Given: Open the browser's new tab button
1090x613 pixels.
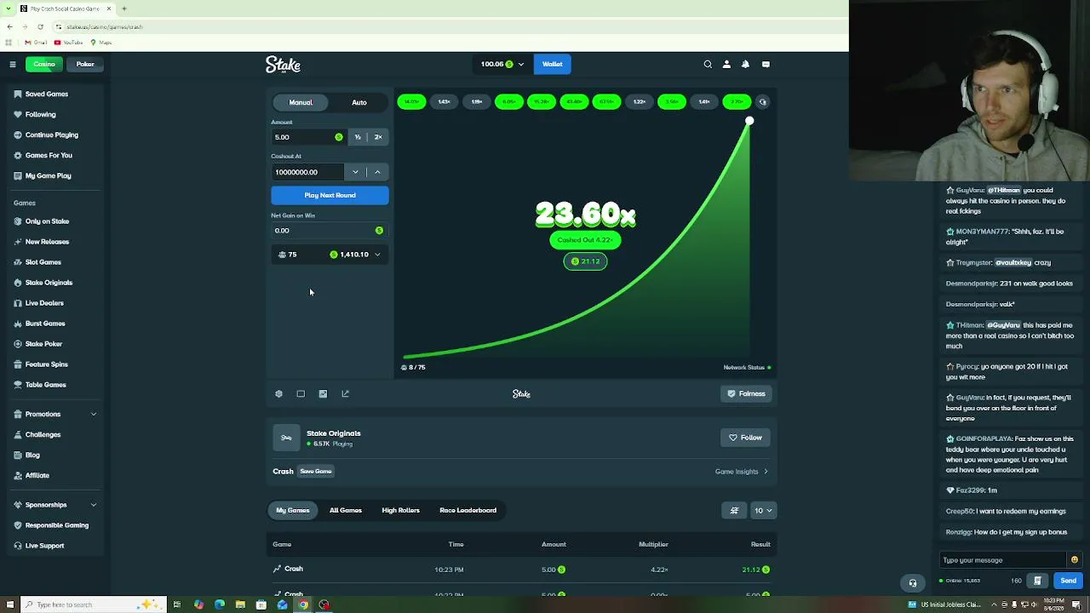Looking at the screenshot, I should (123, 9).
